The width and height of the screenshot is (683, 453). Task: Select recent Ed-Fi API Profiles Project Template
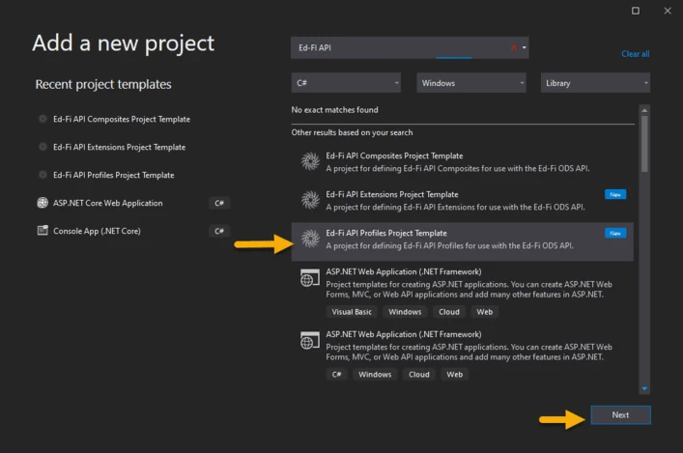click(113, 175)
